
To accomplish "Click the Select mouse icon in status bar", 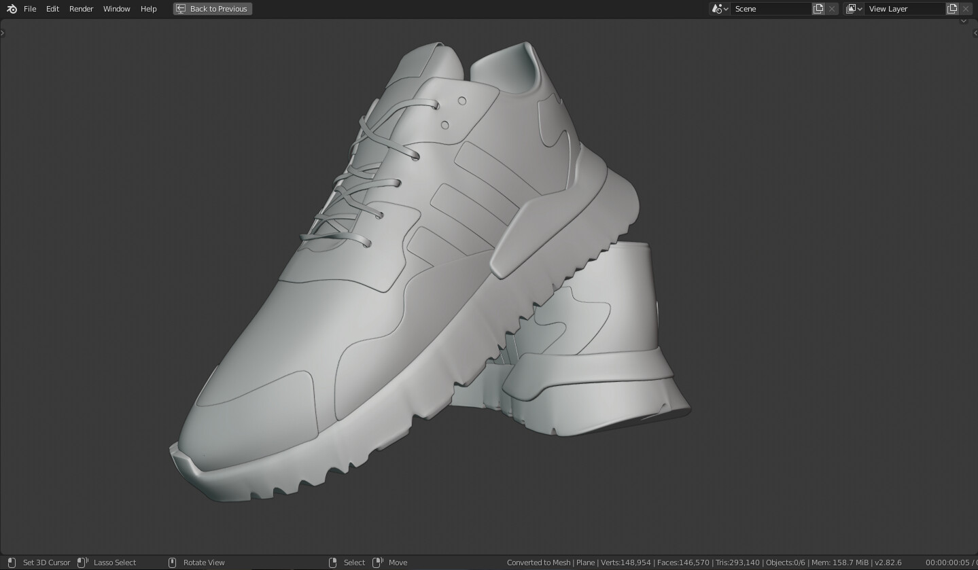I will 333,563.
